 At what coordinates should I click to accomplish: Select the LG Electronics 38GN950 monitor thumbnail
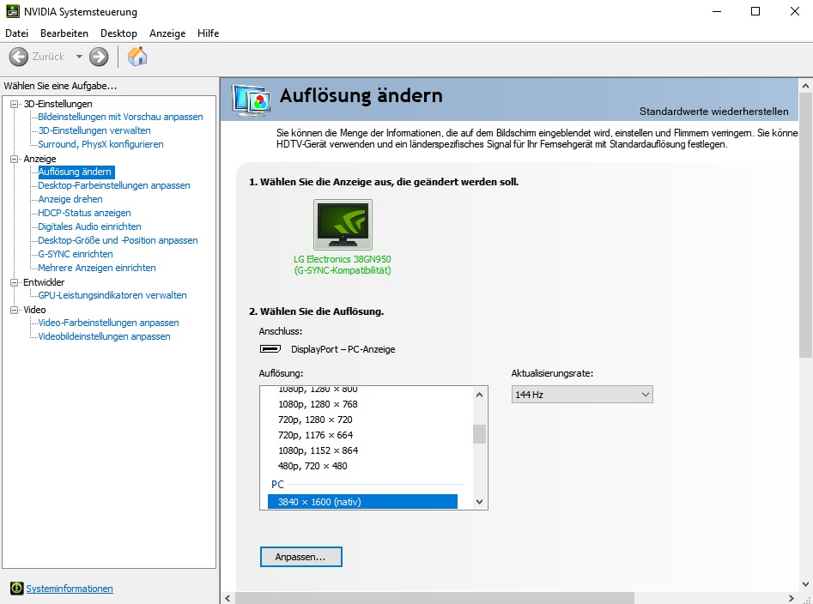tap(343, 225)
